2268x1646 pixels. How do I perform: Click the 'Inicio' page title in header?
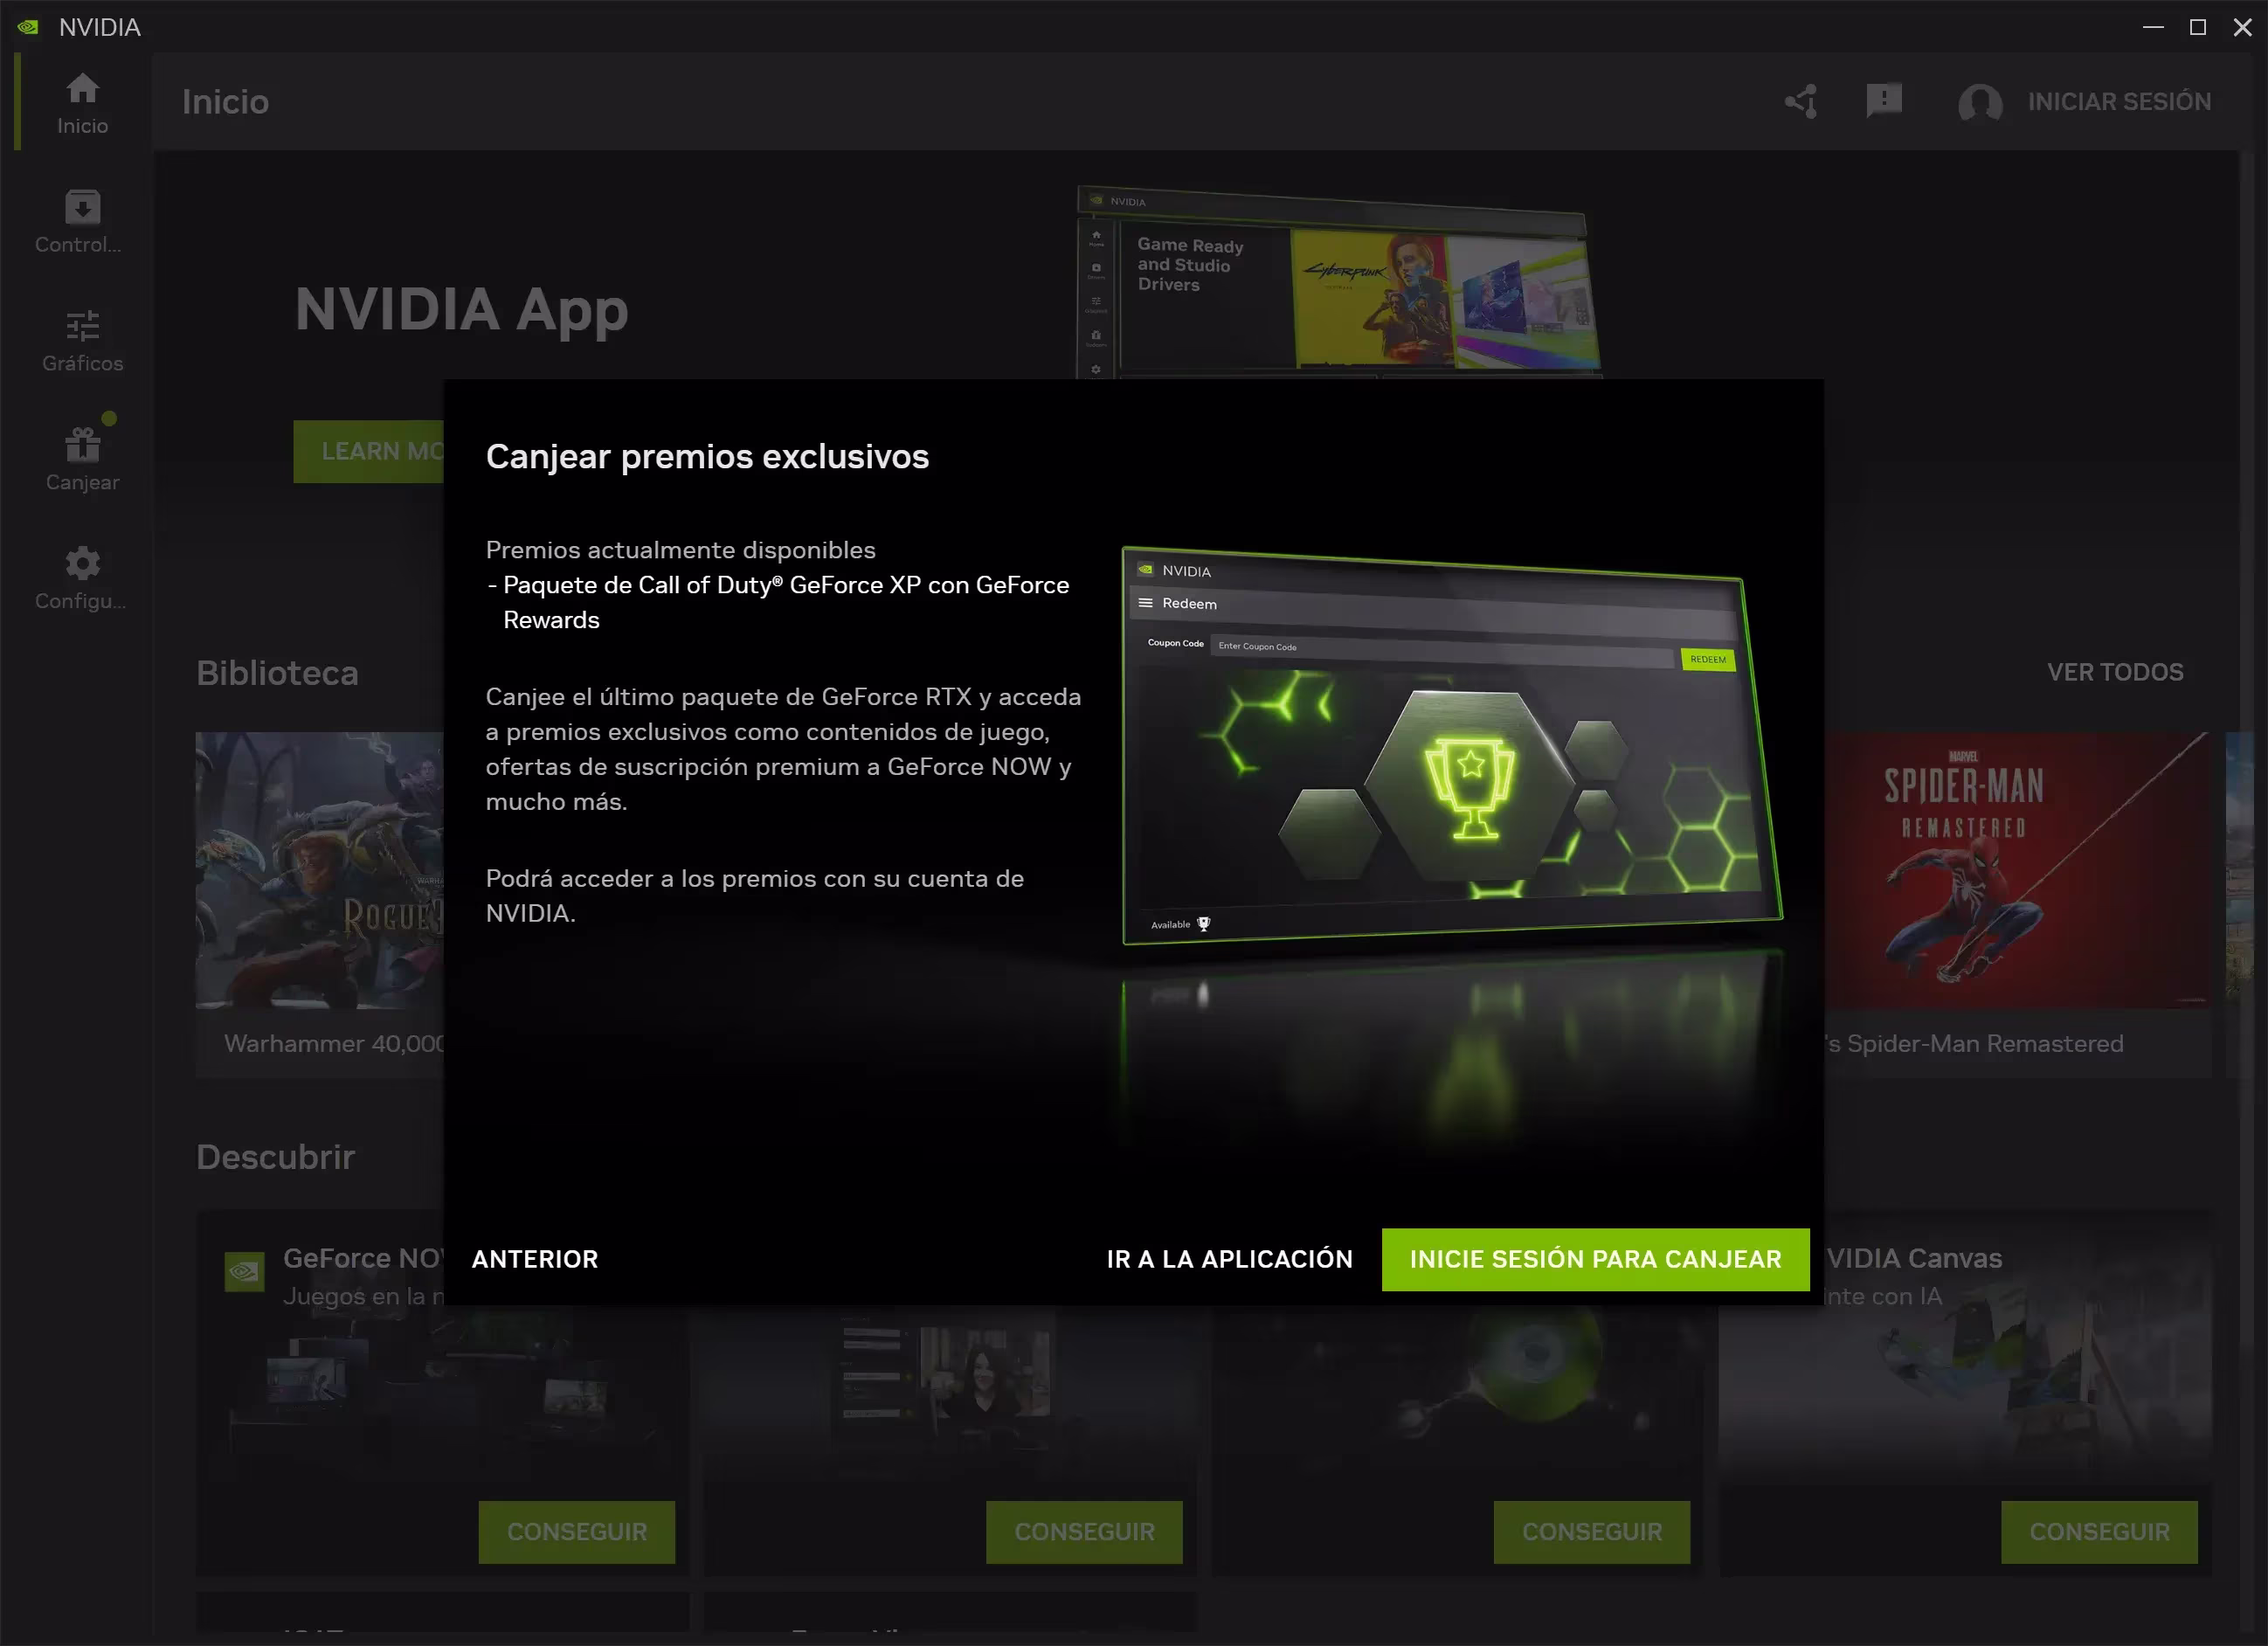point(225,102)
